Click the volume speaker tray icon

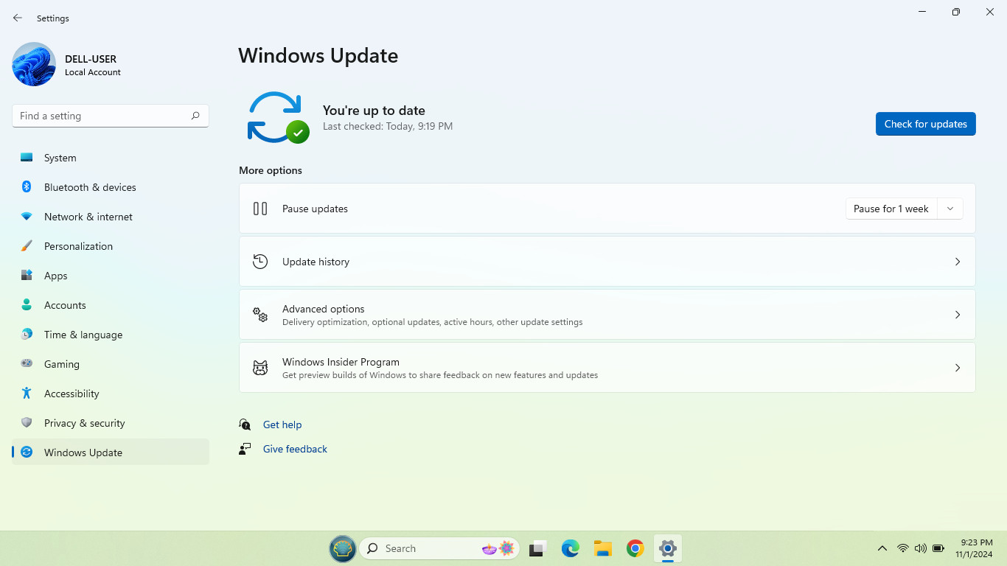(921, 548)
